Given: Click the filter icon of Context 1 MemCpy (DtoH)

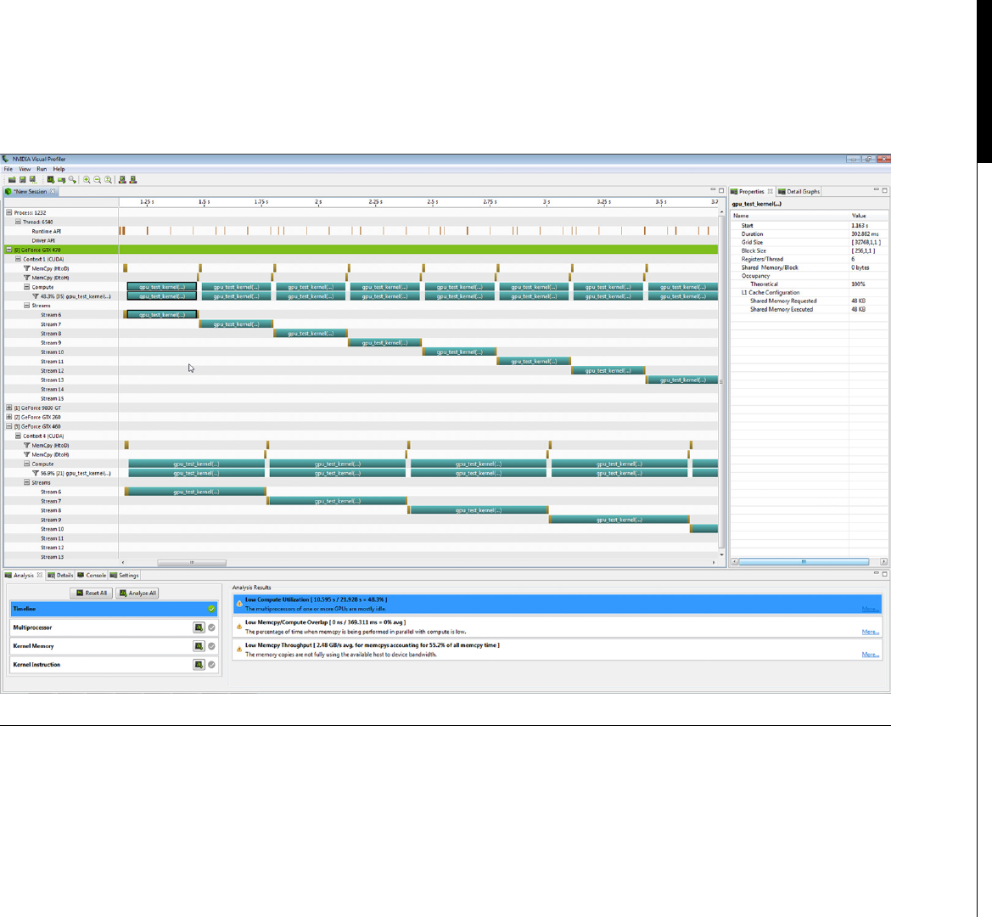Looking at the screenshot, I should tap(26, 278).
